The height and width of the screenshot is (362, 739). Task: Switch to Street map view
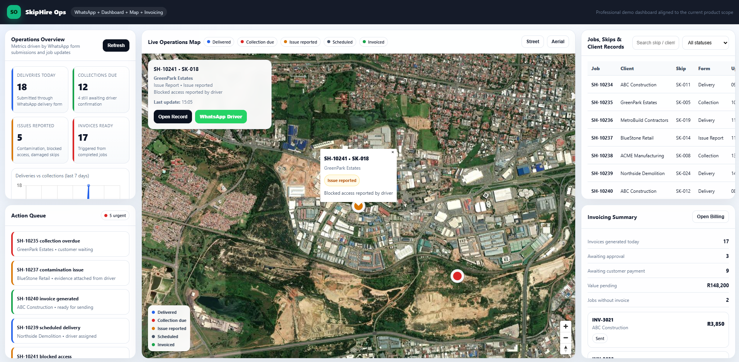pyautogui.click(x=532, y=41)
